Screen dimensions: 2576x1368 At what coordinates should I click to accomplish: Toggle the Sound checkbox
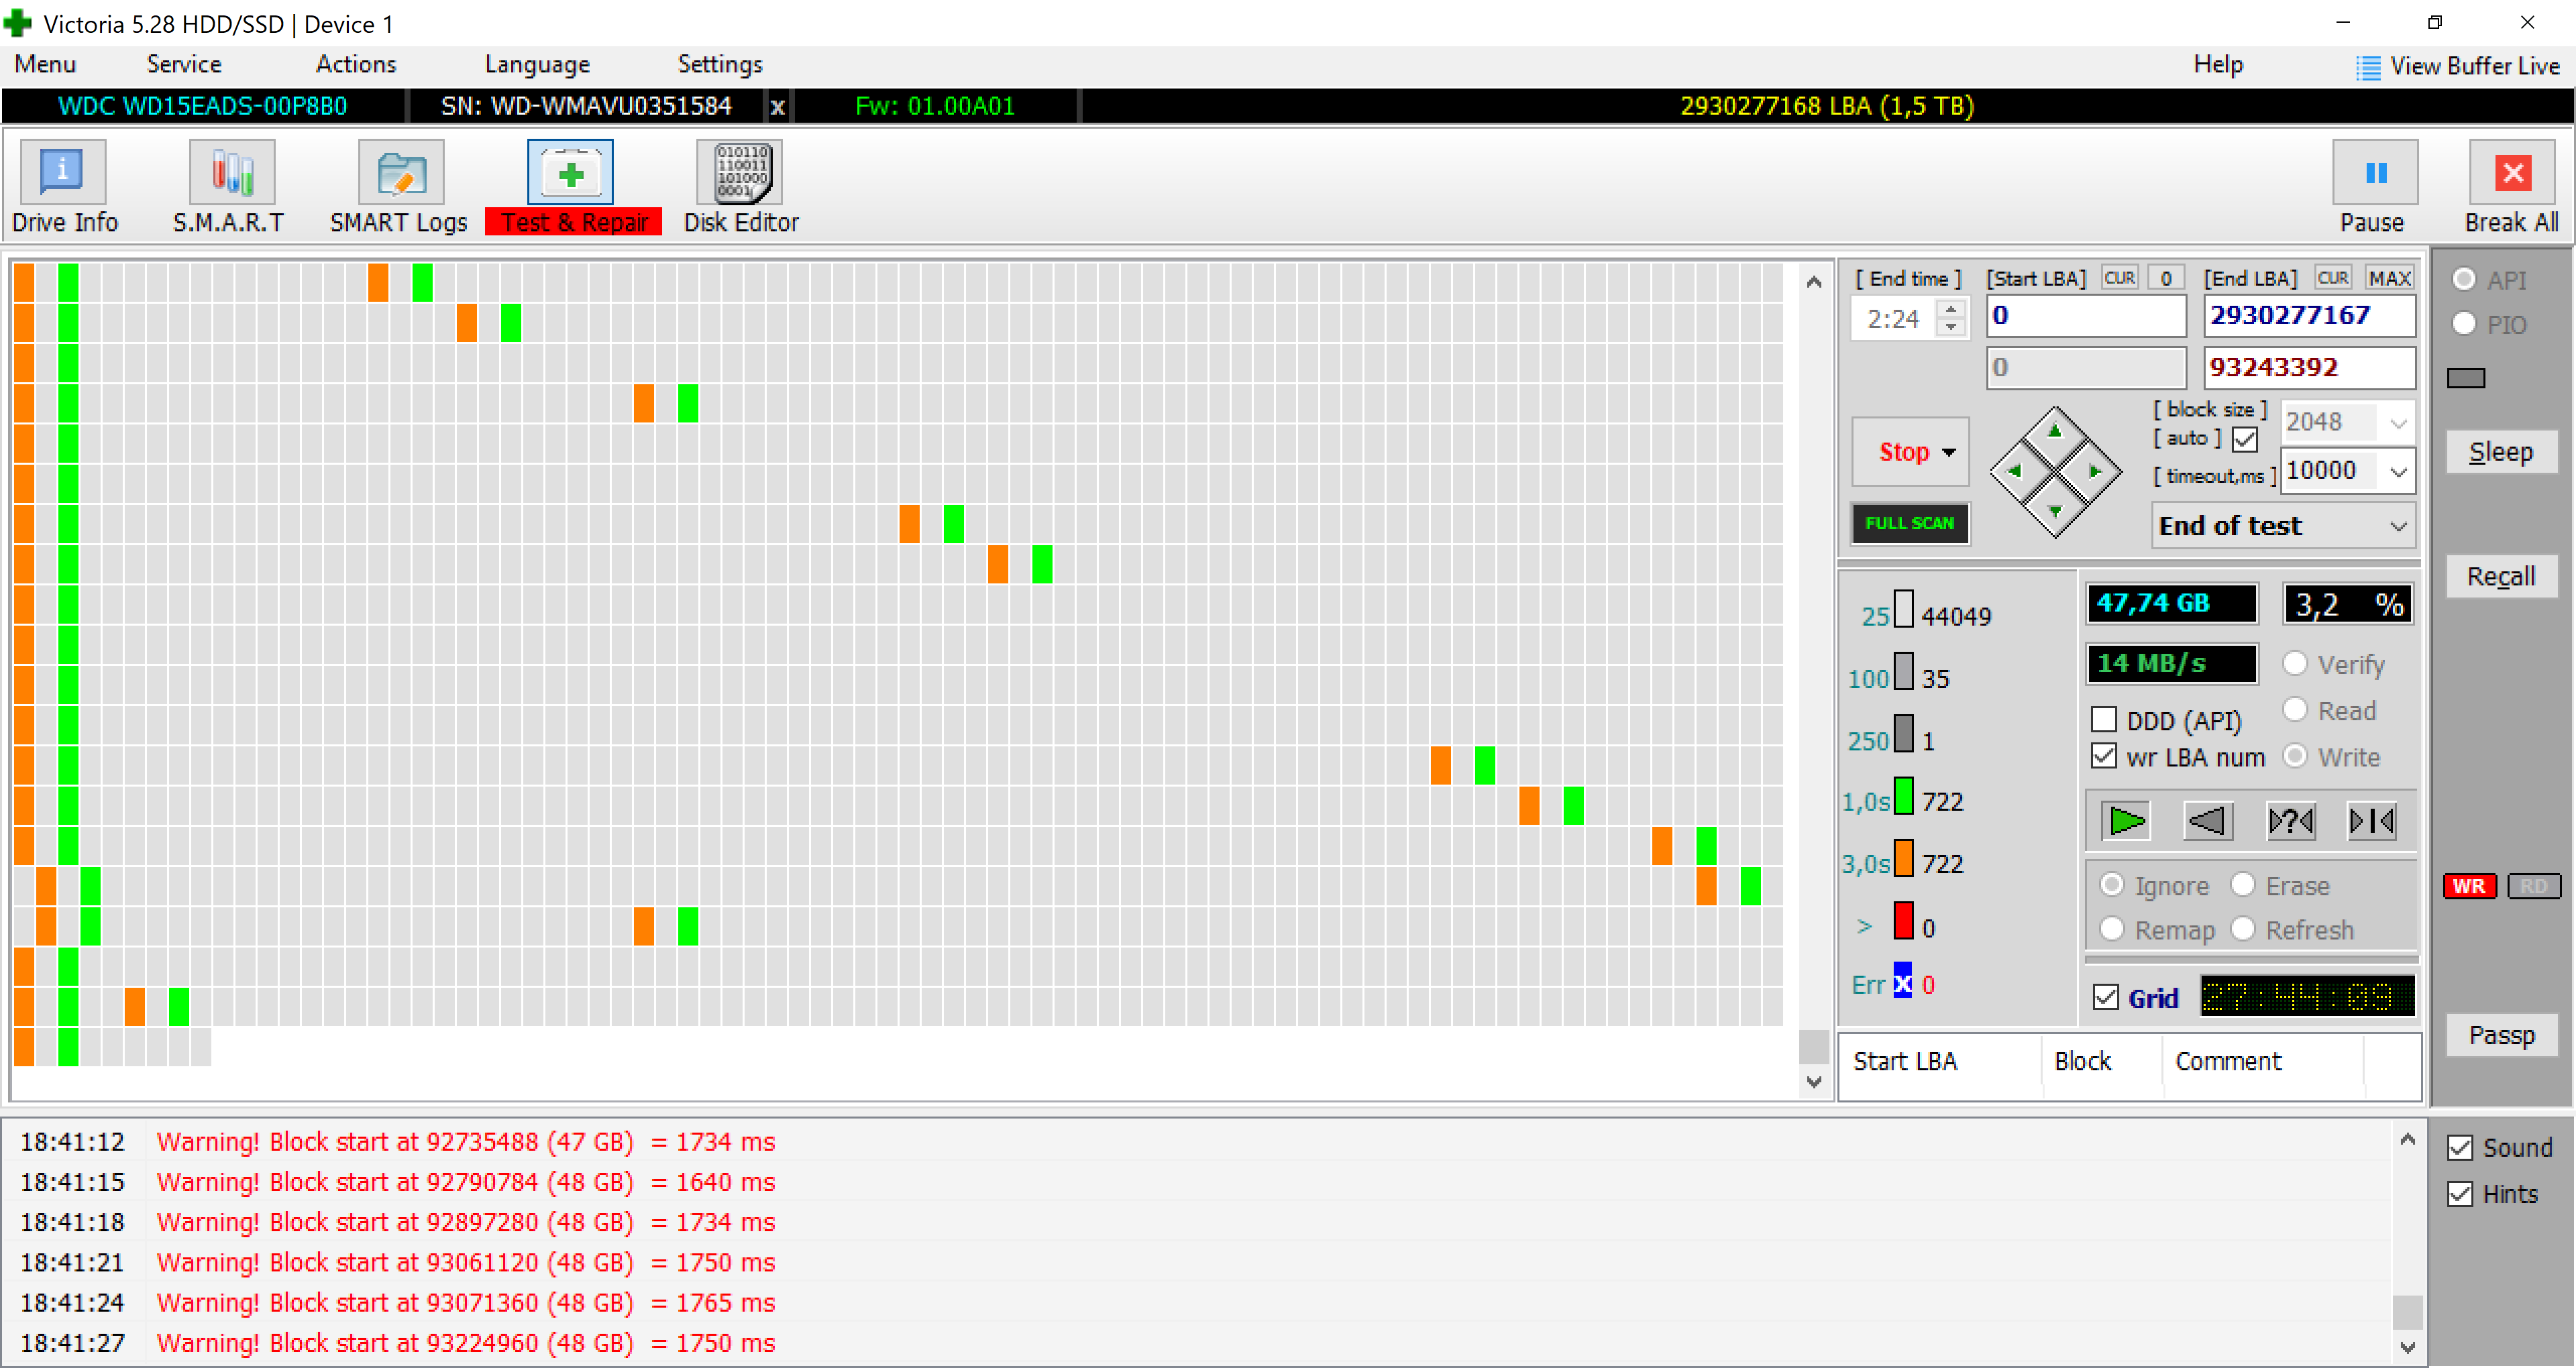pyautogui.click(x=2460, y=1148)
